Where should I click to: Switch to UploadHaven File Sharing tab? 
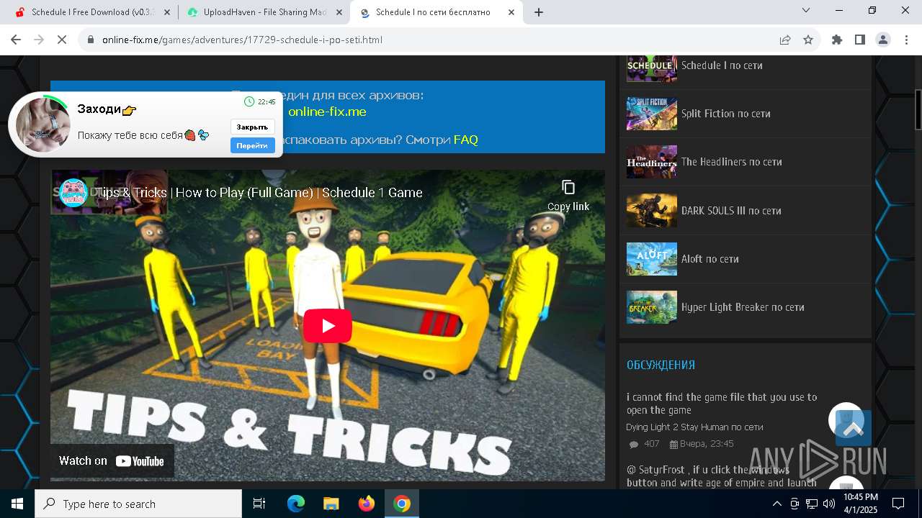[264, 12]
